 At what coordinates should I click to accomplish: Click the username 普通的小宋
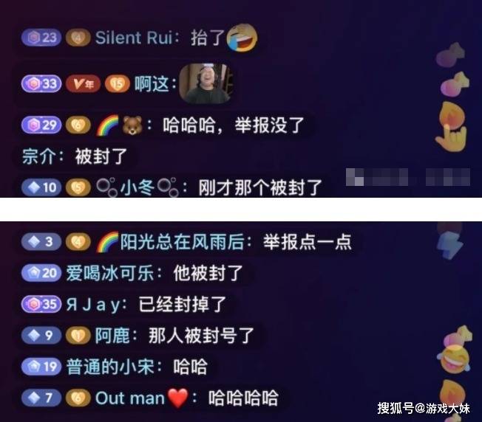tap(110, 367)
